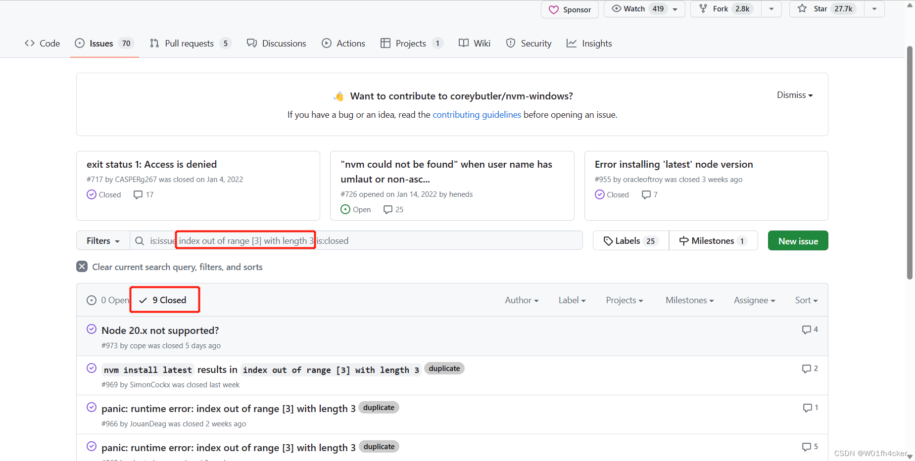Open the Projects tab

pyautogui.click(x=412, y=44)
